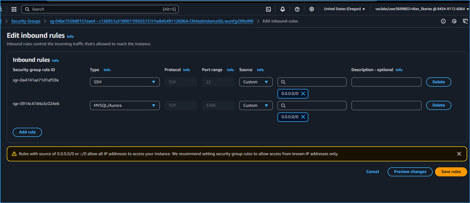The width and height of the screenshot is (470, 203).
Task: Open the Custom source dropdown for MYSQL rule
Action: coord(256,106)
